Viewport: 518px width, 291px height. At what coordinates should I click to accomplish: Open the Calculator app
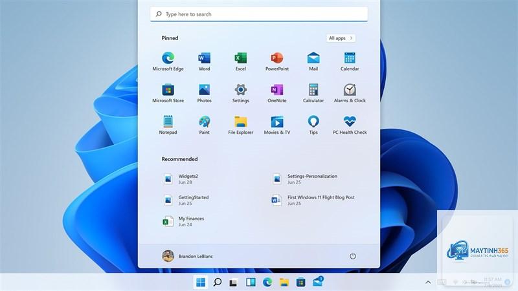pyautogui.click(x=313, y=93)
